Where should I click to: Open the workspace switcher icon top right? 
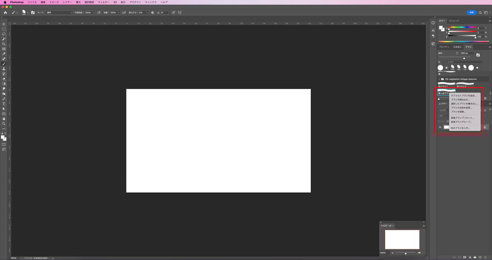486,12
